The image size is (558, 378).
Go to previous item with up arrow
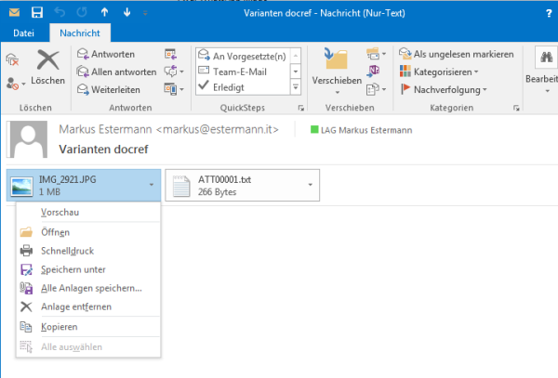click(104, 13)
